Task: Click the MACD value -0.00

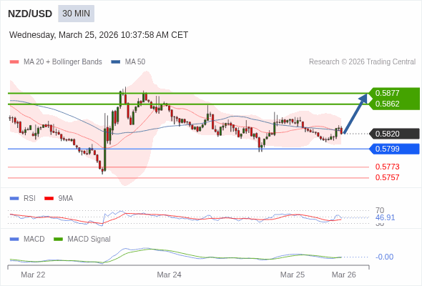Action: click(x=384, y=257)
